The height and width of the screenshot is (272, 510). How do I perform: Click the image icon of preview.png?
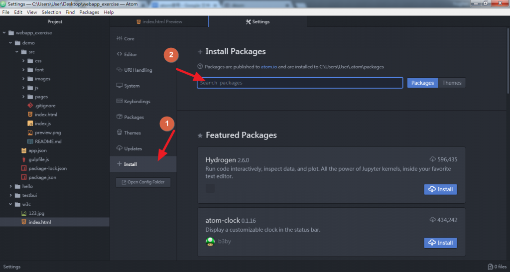click(x=30, y=133)
